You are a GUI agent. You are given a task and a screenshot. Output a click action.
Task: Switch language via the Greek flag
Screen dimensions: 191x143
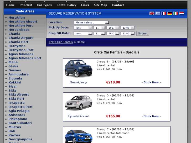coord(158,13)
